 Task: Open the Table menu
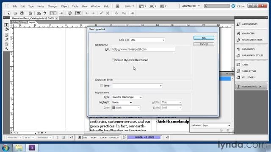[x=75, y=6]
